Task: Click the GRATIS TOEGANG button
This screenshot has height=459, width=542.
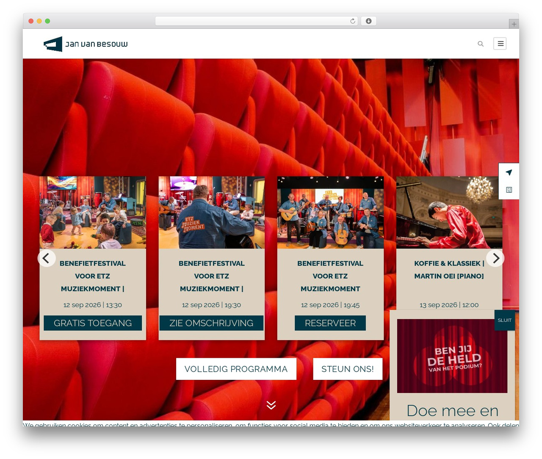Action: coord(93,323)
